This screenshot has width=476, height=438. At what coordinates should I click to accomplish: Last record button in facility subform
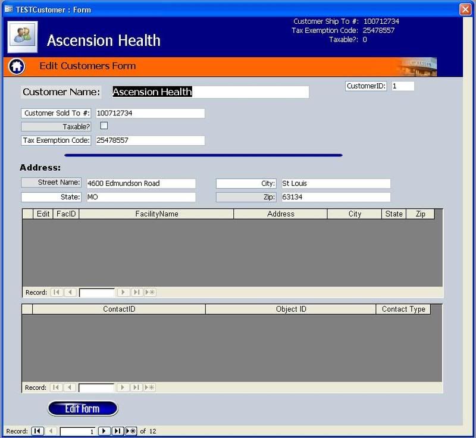[x=137, y=292]
